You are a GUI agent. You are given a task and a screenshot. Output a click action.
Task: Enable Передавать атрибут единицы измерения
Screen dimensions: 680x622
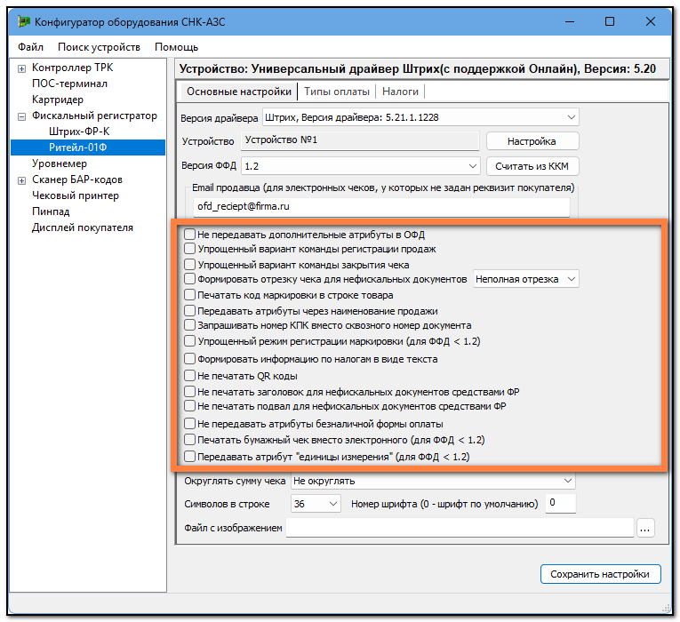189,457
